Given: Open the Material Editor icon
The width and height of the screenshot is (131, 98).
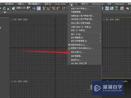Looking at the screenshot, I should 122,8.
